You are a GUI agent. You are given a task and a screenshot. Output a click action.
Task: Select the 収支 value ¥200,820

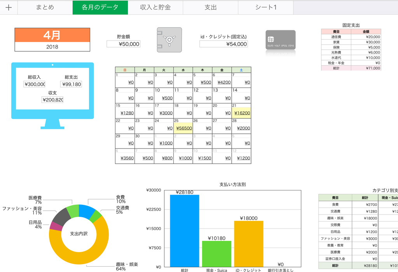click(x=52, y=100)
